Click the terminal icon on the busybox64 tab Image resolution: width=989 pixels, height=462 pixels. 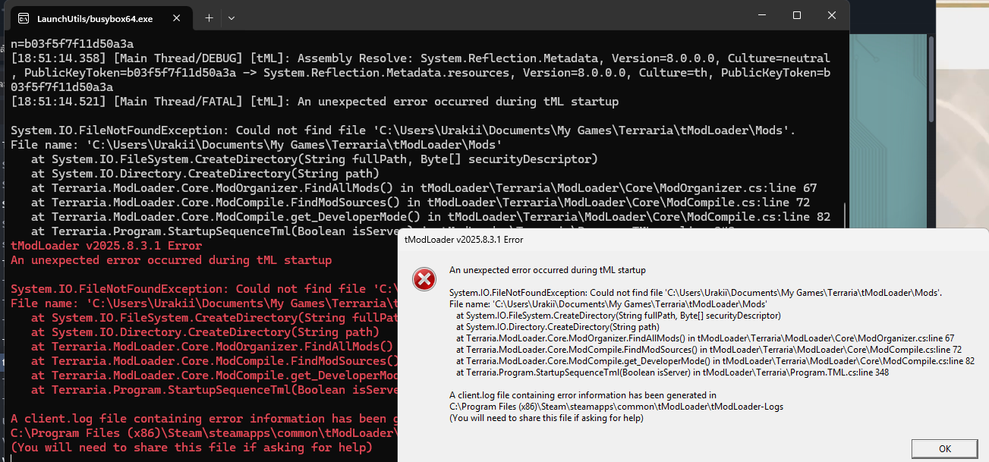click(24, 18)
